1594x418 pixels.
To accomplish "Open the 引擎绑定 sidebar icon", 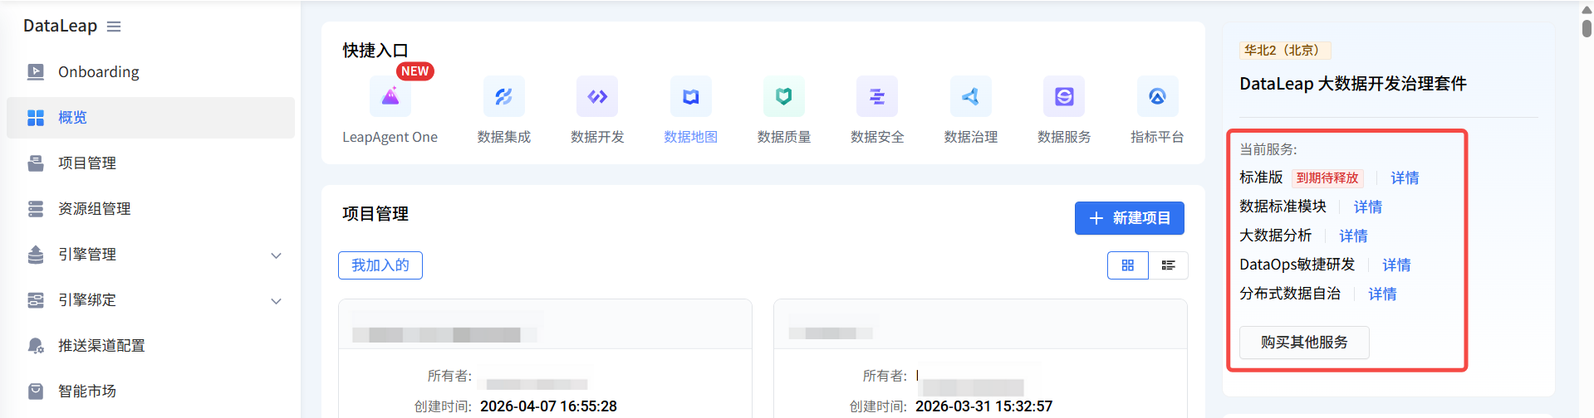I will click(36, 300).
